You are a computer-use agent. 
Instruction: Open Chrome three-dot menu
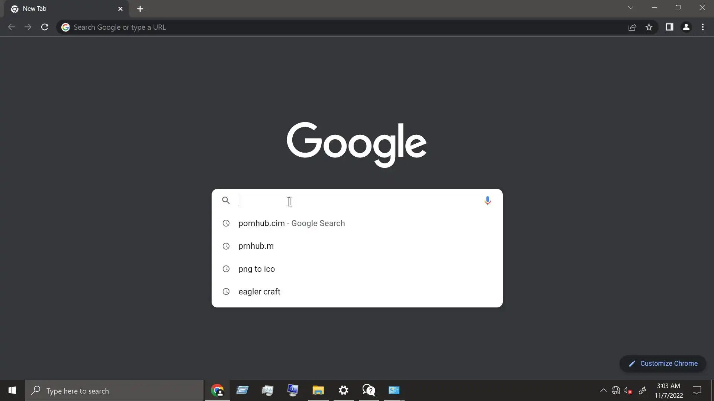click(x=703, y=27)
